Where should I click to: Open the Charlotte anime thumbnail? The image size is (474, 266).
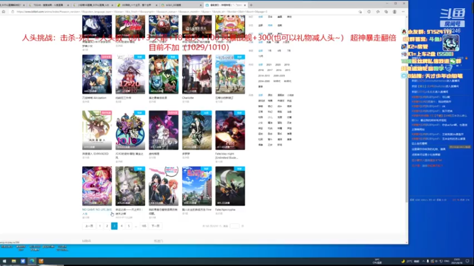[197, 74]
